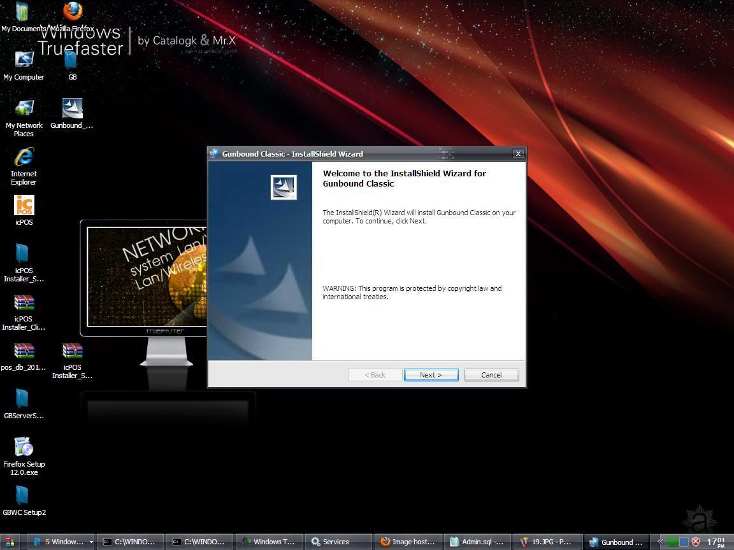Select the orange icPOS application icon
The height and width of the screenshot is (550, 734).
coord(24,206)
